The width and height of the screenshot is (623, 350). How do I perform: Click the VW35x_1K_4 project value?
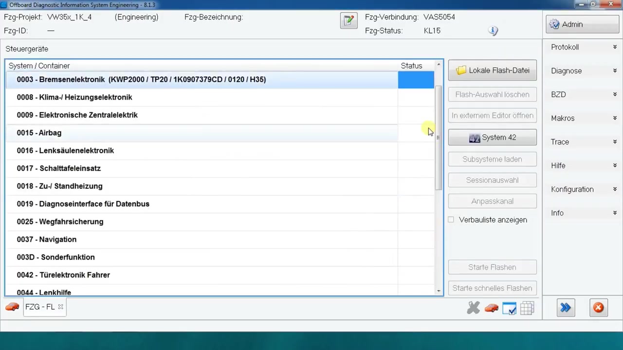(x=69, y=17)
